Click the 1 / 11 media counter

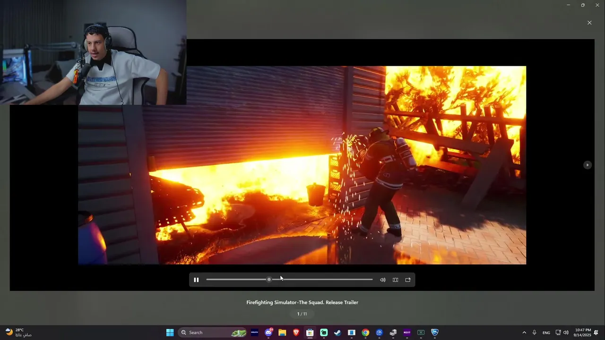click(x=302, y=314)
